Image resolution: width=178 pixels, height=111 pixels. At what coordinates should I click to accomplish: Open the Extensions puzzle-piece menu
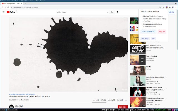[170, 7]
